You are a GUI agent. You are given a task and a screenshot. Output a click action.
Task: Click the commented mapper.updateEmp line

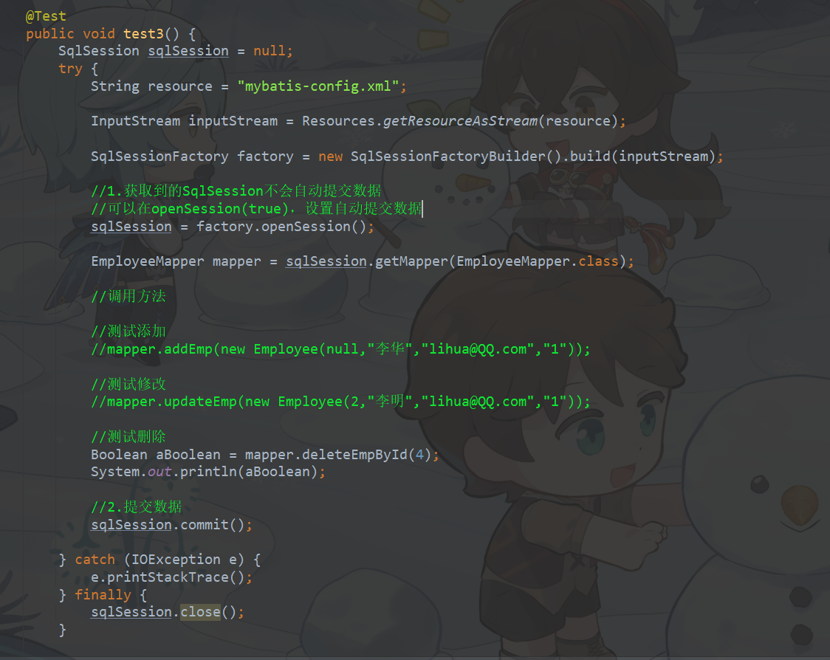(340, 402)
